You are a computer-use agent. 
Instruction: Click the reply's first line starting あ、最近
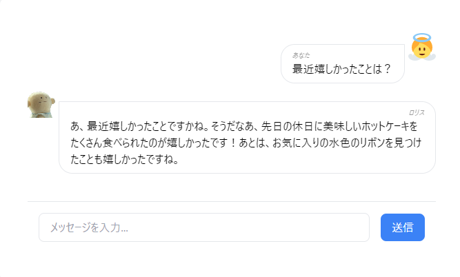(244, 127)
